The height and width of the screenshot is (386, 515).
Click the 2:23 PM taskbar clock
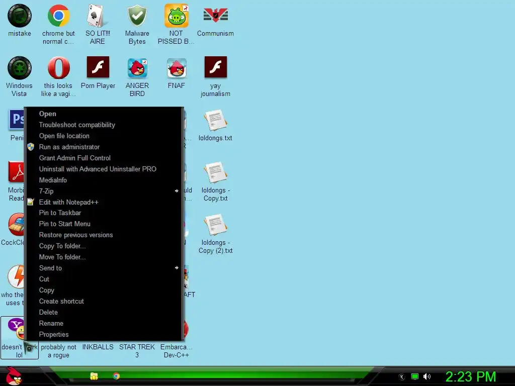(471, 376)
